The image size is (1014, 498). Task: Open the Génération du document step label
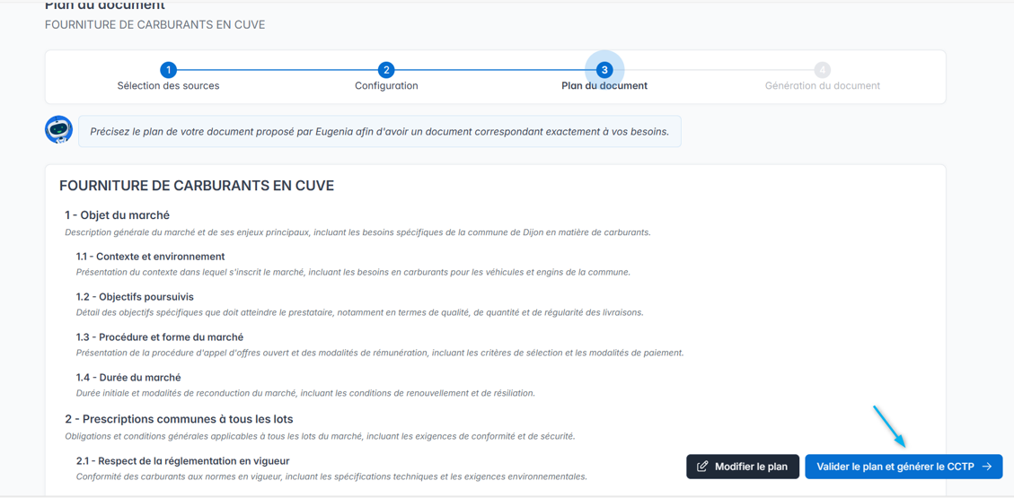(x=822, y=86)
